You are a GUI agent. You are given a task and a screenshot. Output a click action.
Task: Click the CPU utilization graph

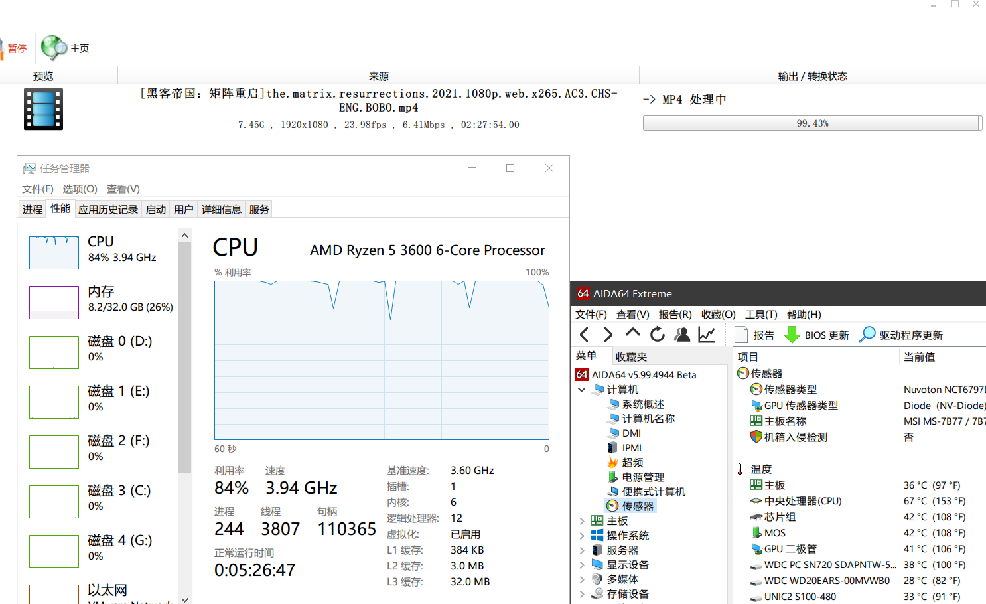coord(382,360)
